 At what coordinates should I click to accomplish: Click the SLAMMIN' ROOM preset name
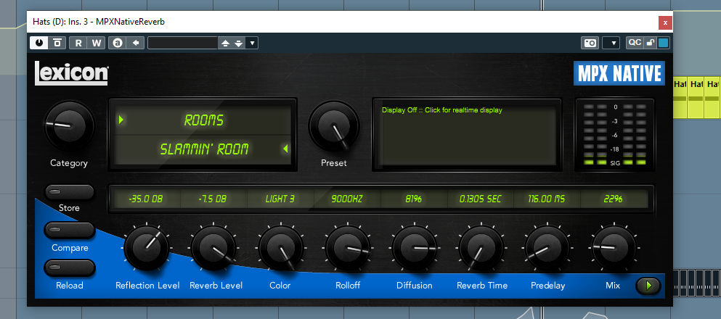[204, 149]
